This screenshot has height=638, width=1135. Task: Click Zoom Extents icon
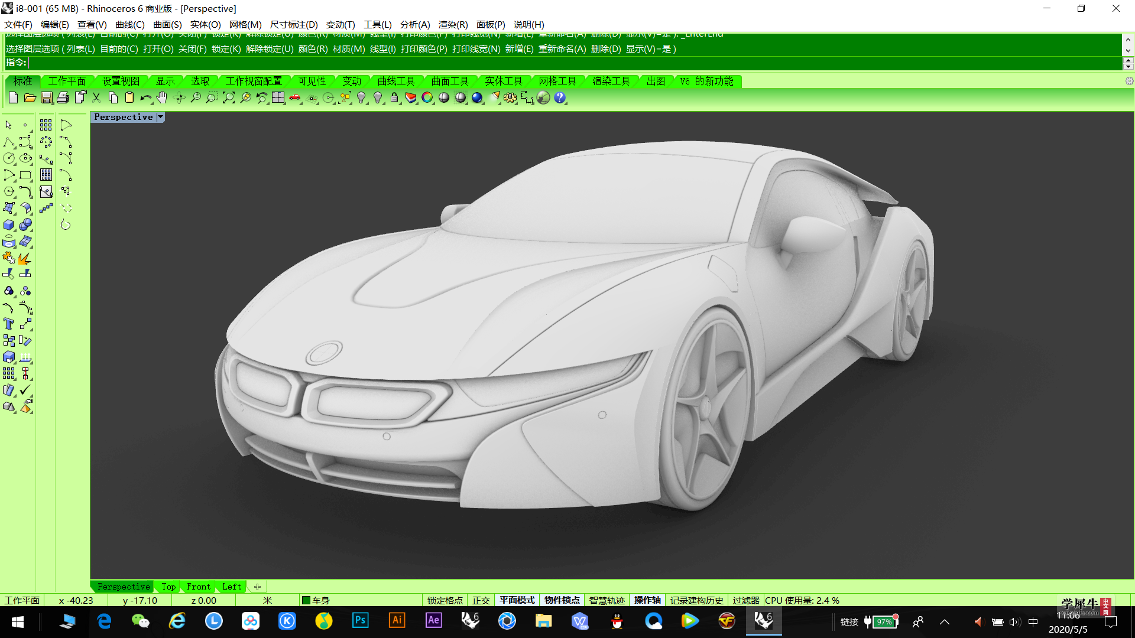(229, 98)
